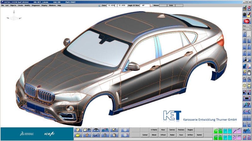The height and width of the screenshot is (141, 252).
Task: Open the Diagnoses menu
Action: [36, 5]
